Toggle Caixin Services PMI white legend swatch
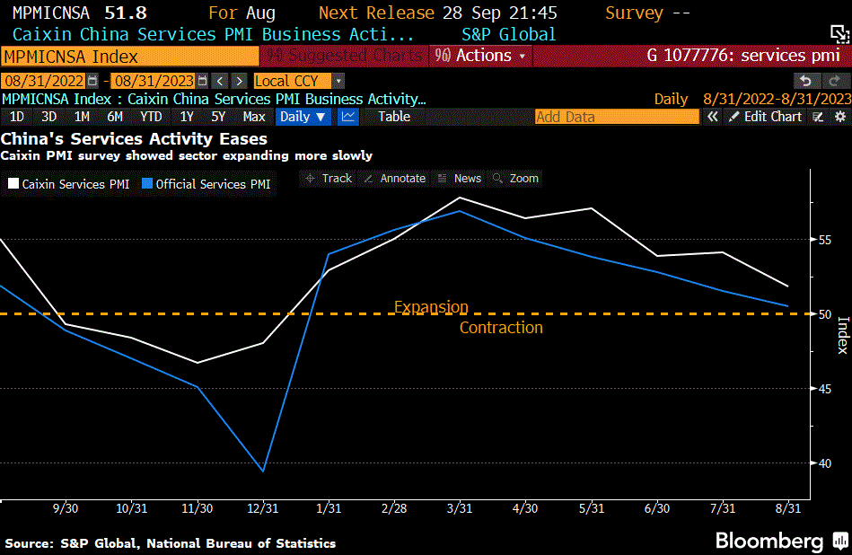Image resolution: width=852 pixels, height=555 pixels. click(x=13, y=184)
